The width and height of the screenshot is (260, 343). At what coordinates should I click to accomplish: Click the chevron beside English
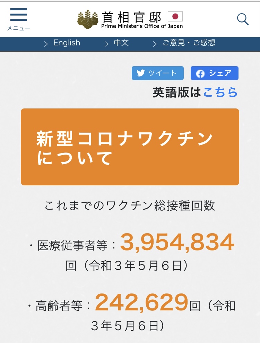[x=46, y=44]
